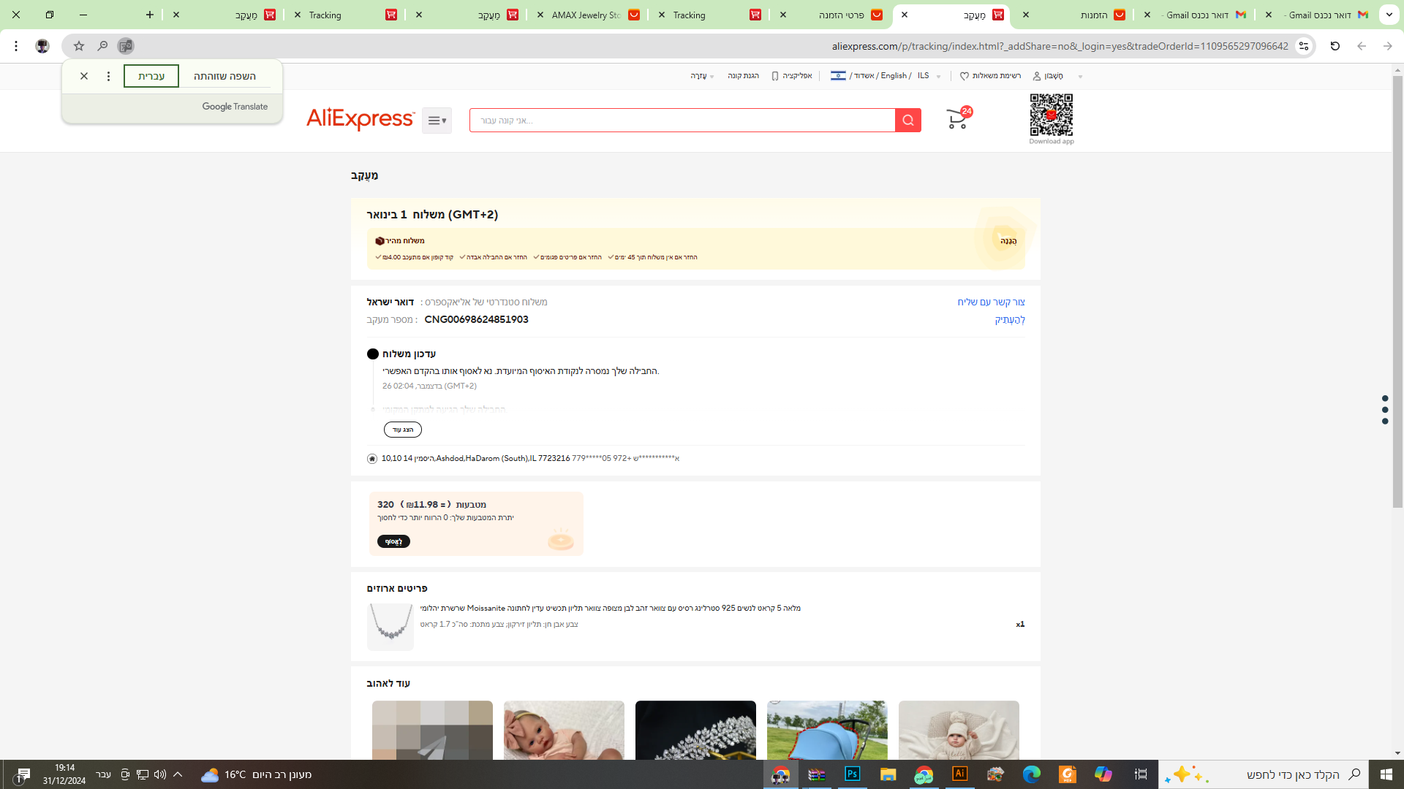Click the Google Translate icon in address bar

click(x=126, y=46)
